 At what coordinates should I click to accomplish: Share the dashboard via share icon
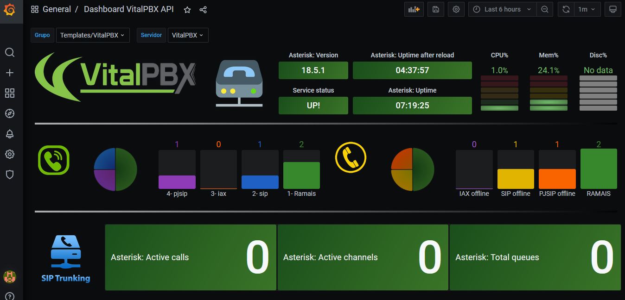[203, 10]
